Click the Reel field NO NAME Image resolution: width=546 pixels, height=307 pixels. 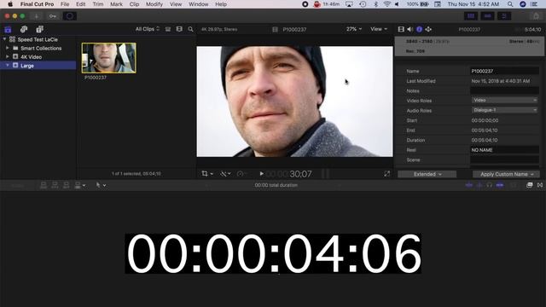tap(504, 150)
